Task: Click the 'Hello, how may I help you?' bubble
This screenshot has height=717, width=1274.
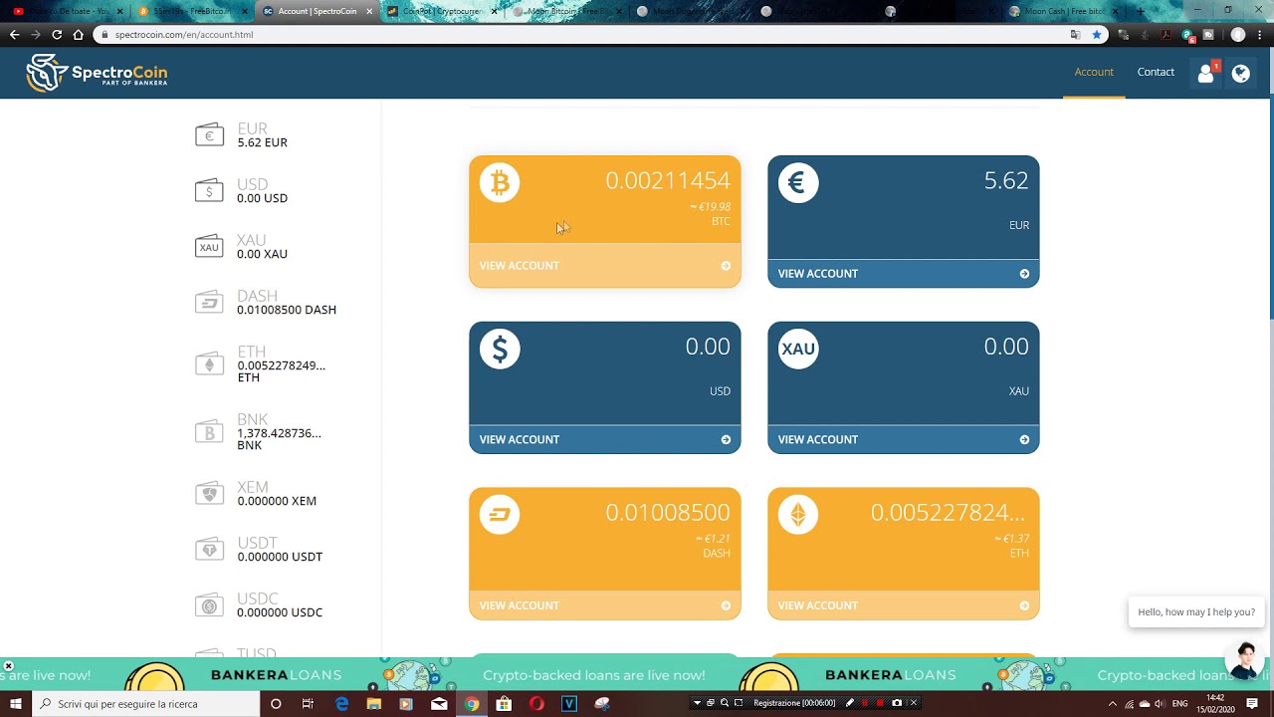Action: click(x=1196, y=611)
